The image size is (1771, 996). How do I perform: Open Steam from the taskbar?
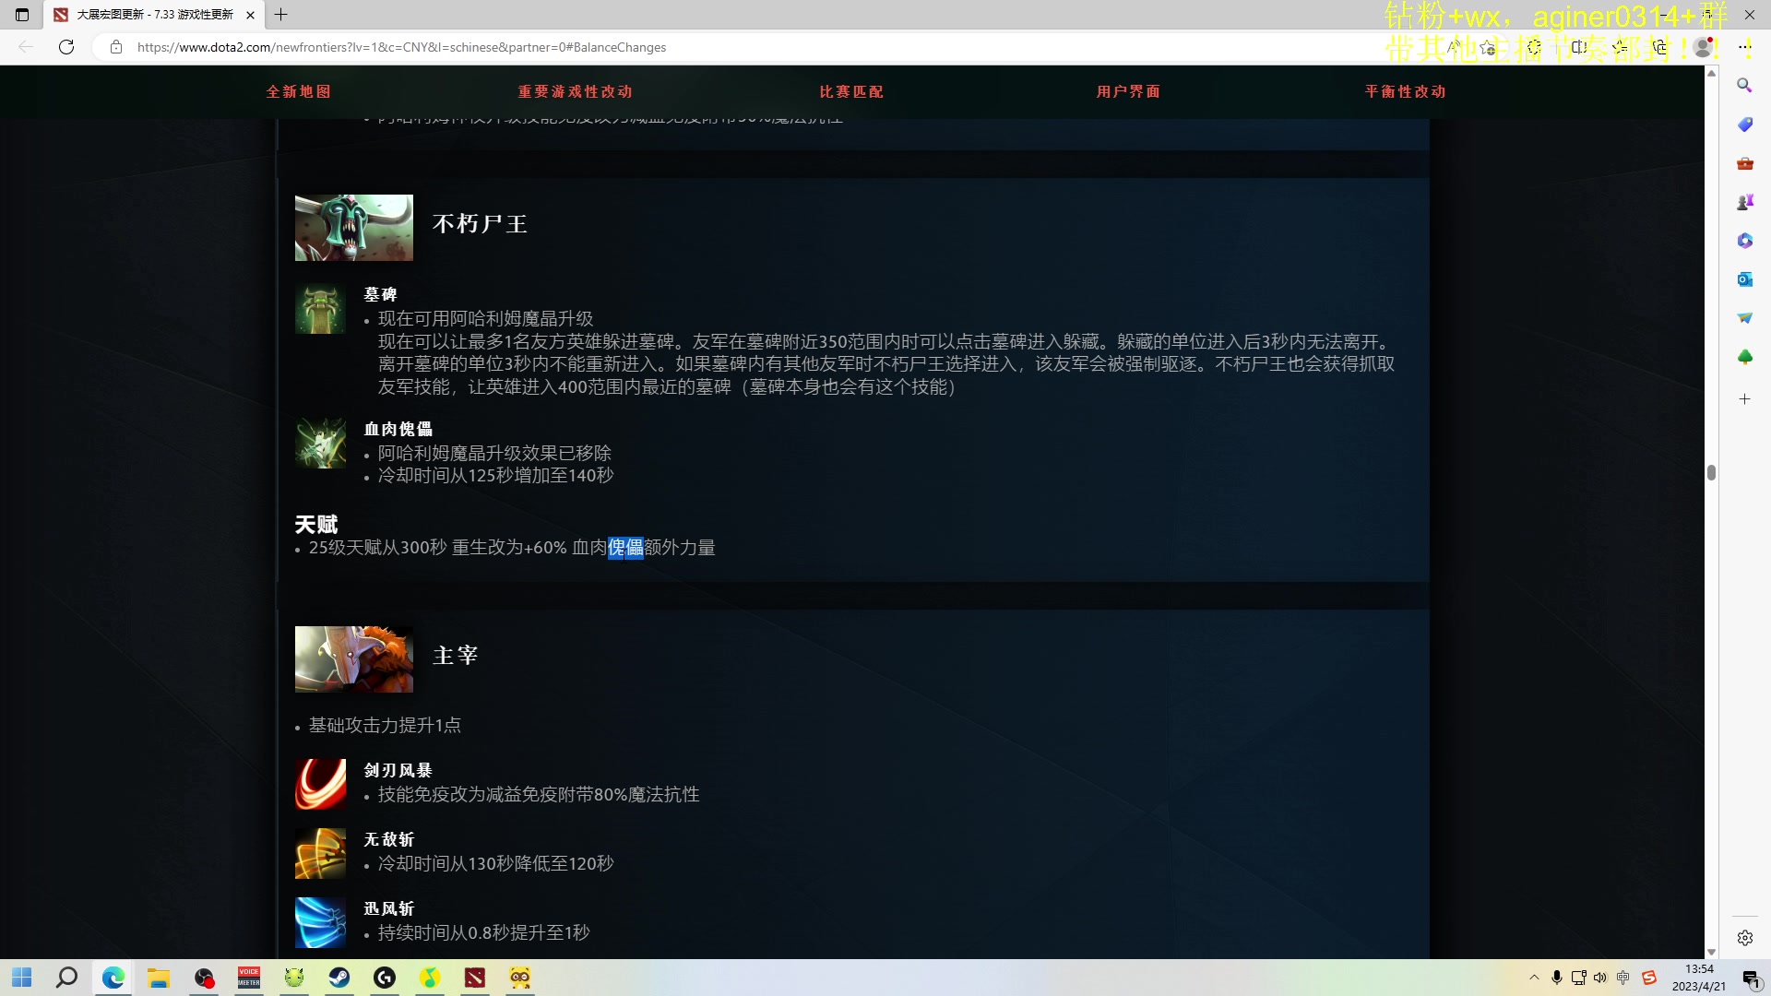click(x=339, y=978)
